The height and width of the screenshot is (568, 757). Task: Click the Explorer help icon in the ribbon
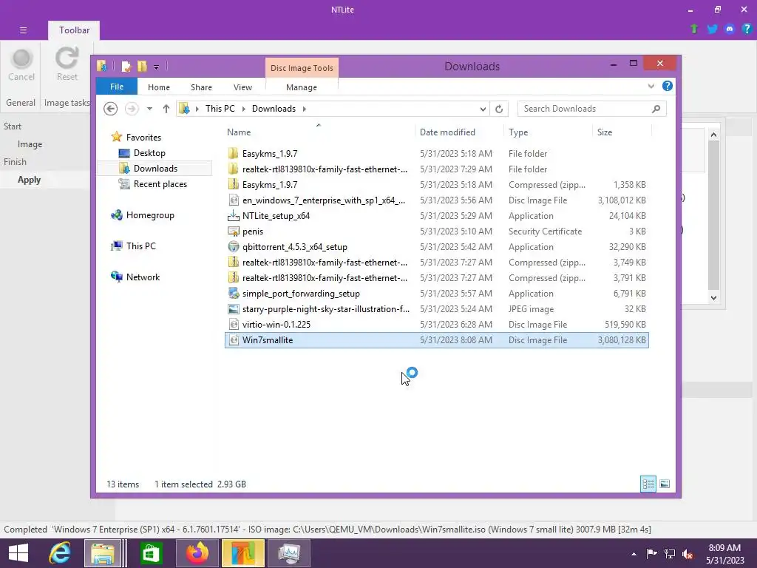click(x=668, y=86)
